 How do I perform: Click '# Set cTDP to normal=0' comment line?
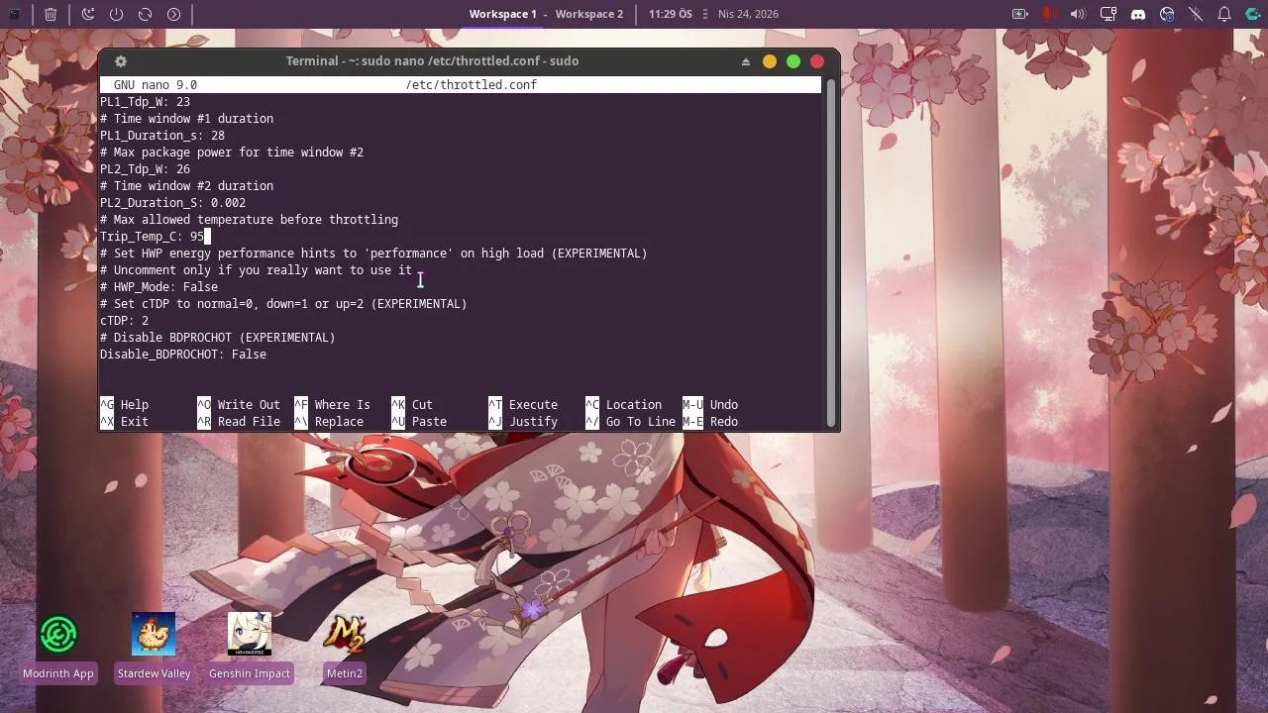283,304
